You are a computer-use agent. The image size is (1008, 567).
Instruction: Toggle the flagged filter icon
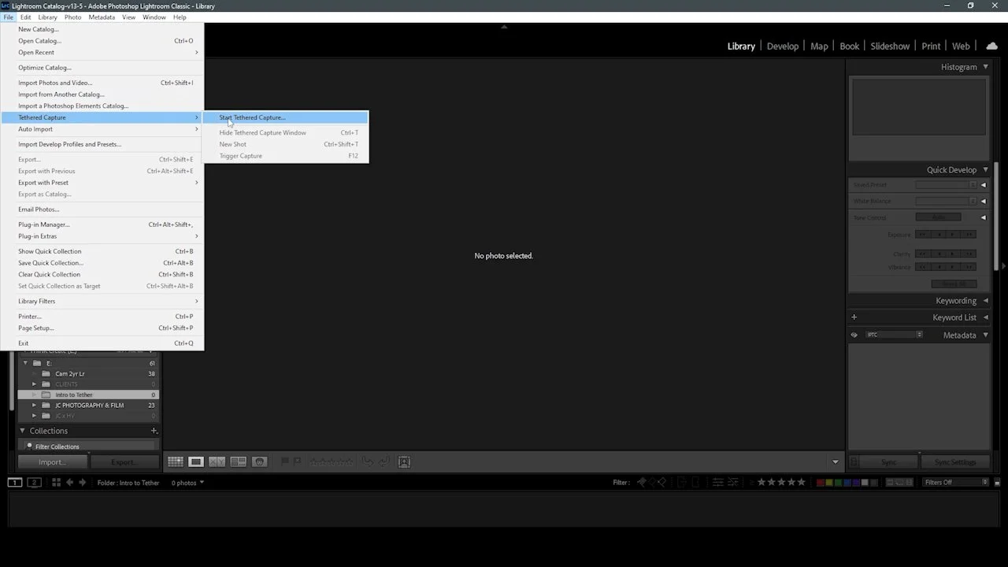pos(642,483)
